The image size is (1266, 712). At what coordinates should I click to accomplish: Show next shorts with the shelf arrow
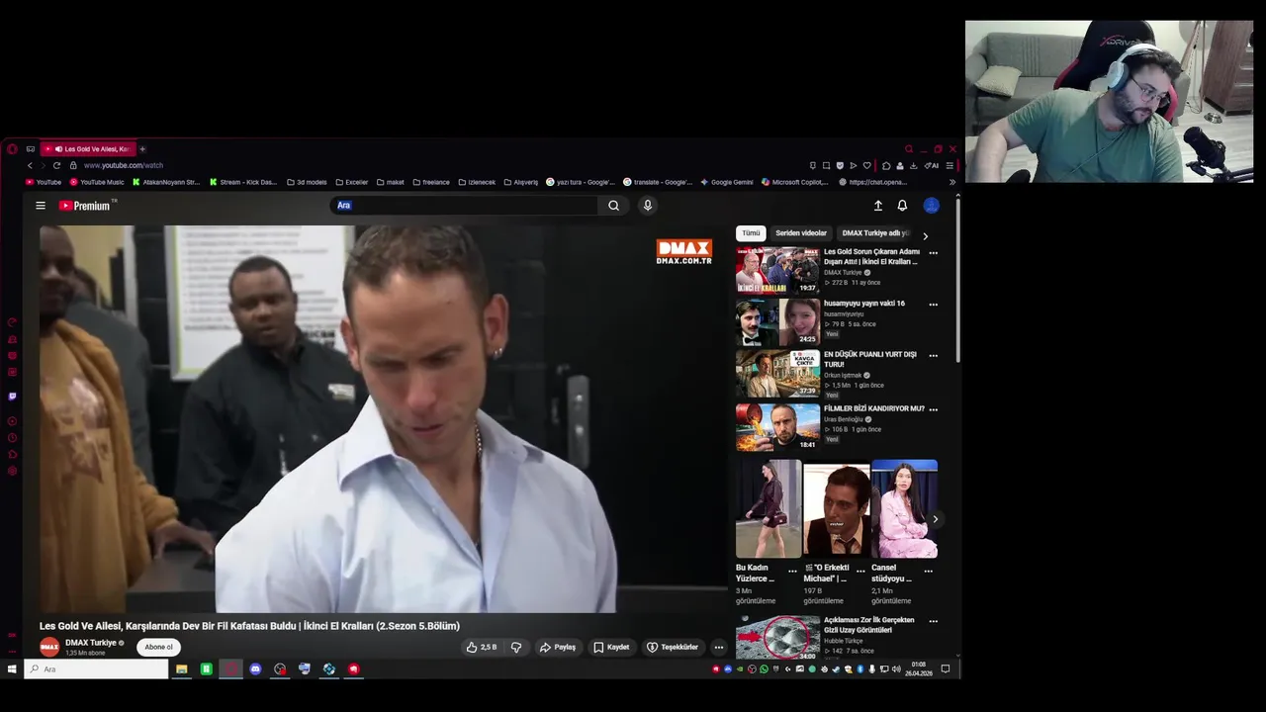935,519
